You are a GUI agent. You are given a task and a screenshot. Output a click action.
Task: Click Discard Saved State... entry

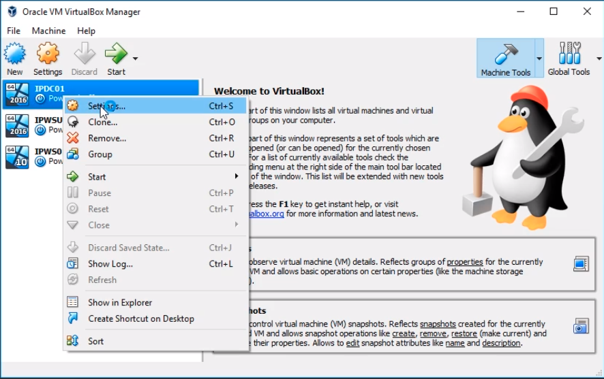156,248
